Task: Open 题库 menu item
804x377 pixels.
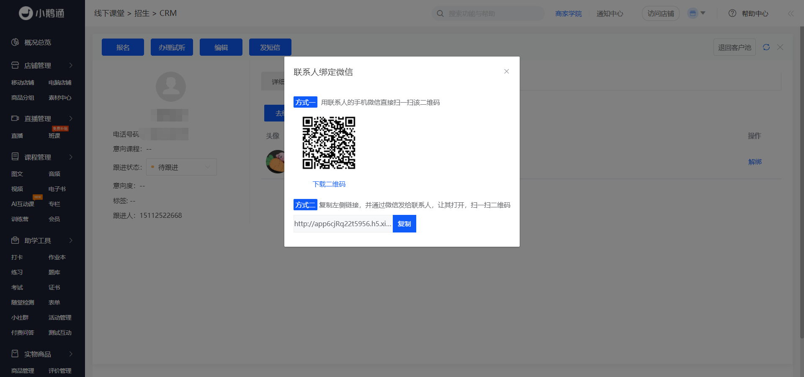Action: click(x=54, y=272)
